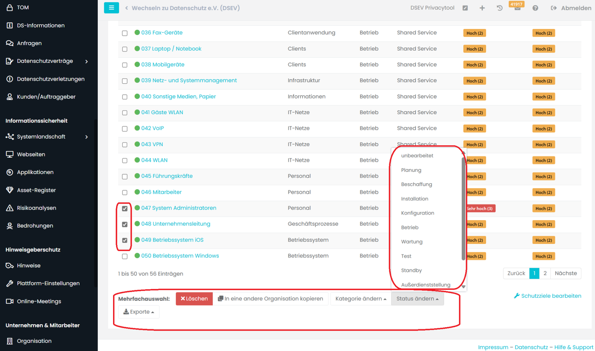Open the Hilfe & Support footer link
The width and height of the screenshot is (595, 351).
[574, 347]
